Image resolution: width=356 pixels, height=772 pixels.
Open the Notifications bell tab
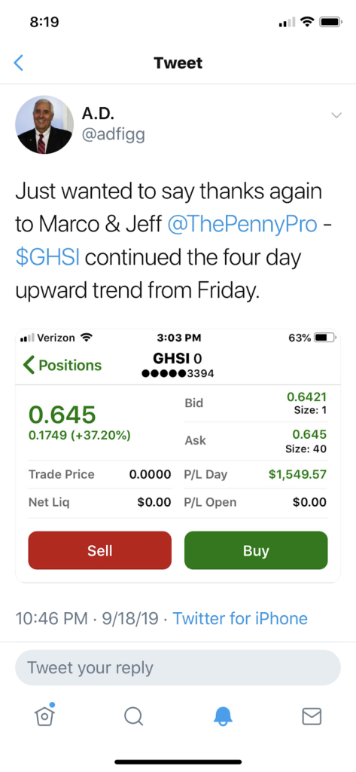pyautogui.click(x=222, y=716)
